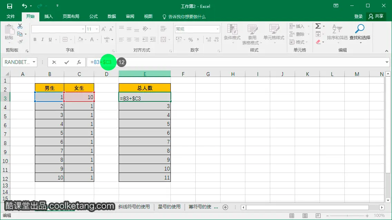Click the 查找和选择 find and select button
This screenshot has width=392, height=220.
(360, 34)
